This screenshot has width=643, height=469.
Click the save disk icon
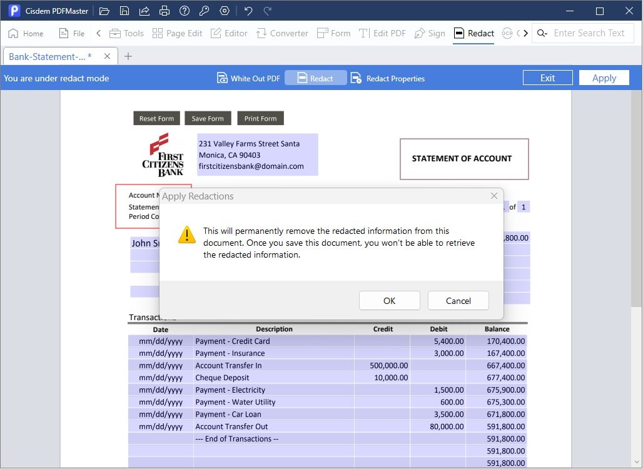[x=124, y=11]
